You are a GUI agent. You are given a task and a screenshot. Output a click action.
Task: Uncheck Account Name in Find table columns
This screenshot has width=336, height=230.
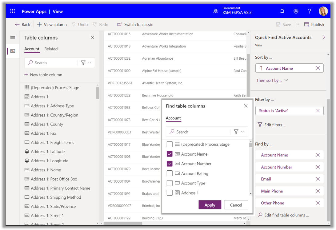coord(169,154)
